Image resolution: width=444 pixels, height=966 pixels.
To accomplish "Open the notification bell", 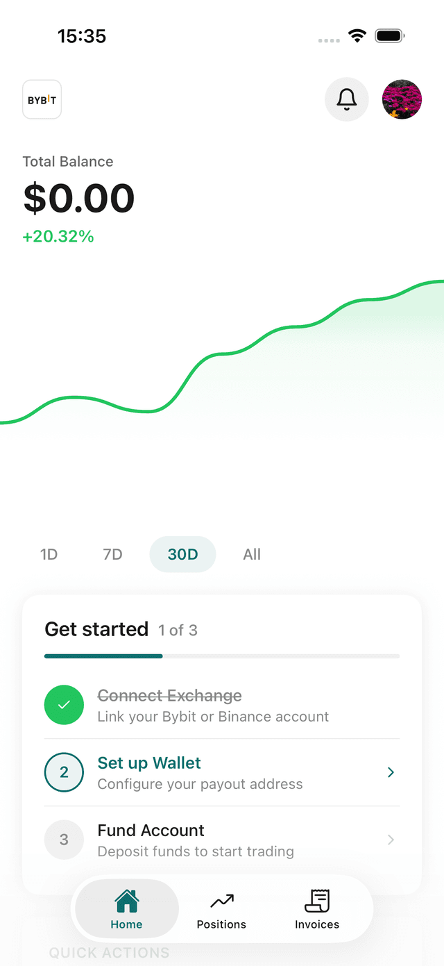I will [x=346, y=99].
